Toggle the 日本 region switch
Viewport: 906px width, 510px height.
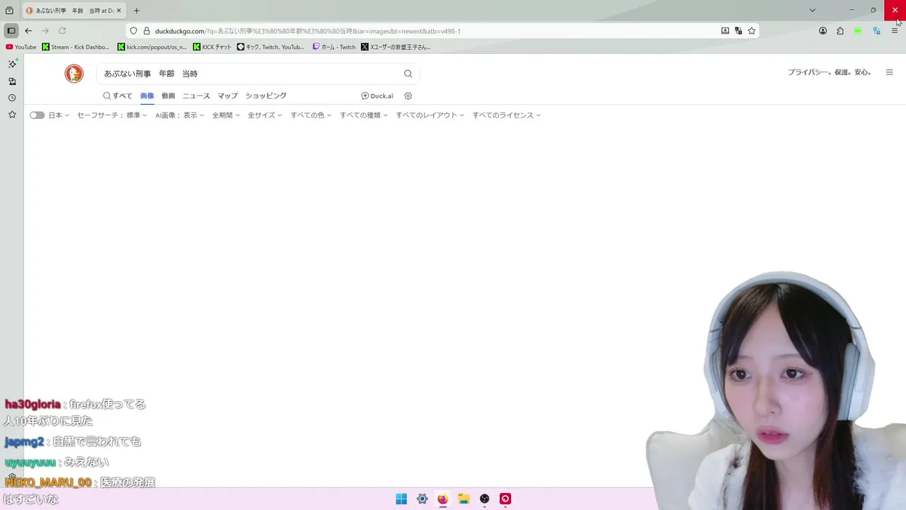coord(37,115)
